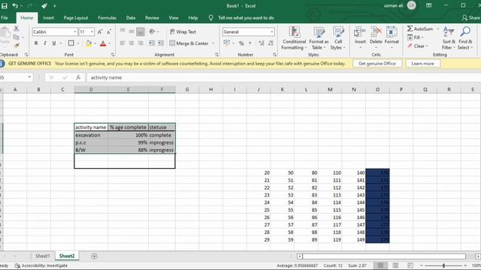Click the Format Painter brush icon
The width and height of the screenshot is (481, 270).
(17, 46)
